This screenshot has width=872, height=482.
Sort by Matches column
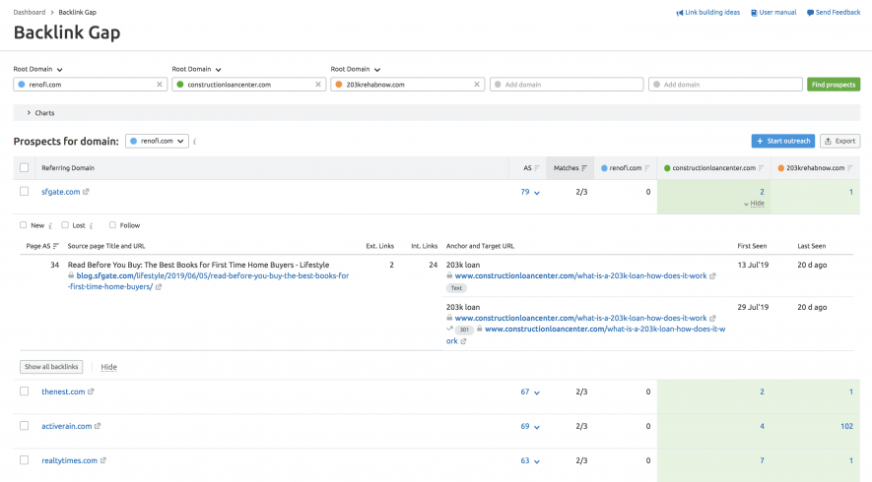[x=570, y=167]
